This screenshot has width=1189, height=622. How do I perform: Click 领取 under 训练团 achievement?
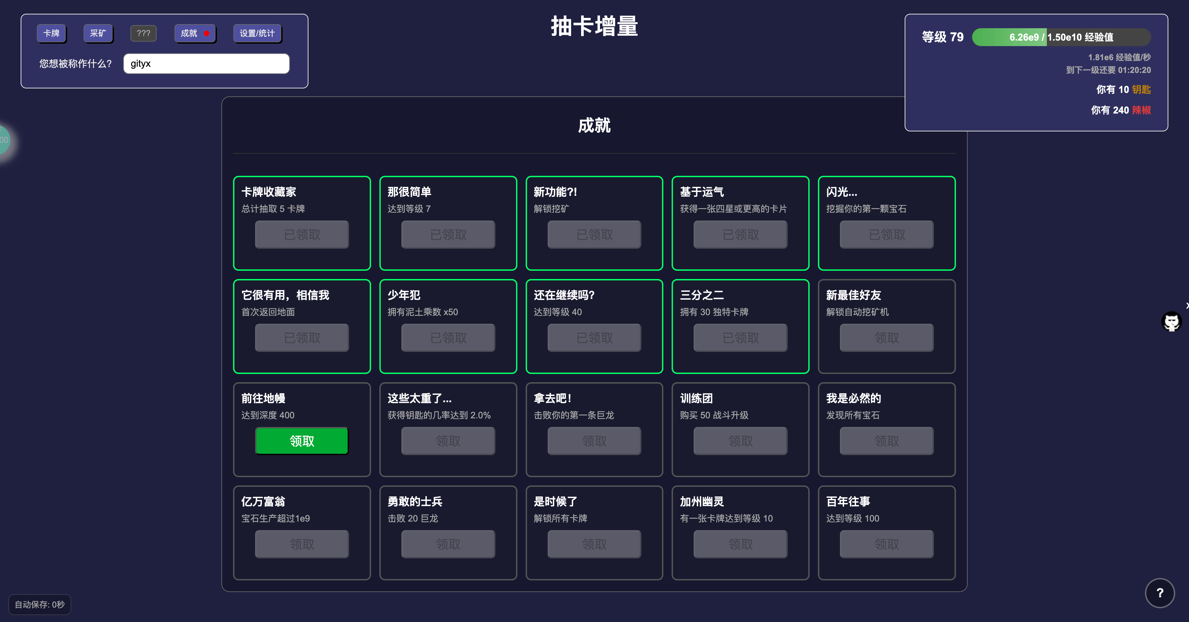[740, 441]
